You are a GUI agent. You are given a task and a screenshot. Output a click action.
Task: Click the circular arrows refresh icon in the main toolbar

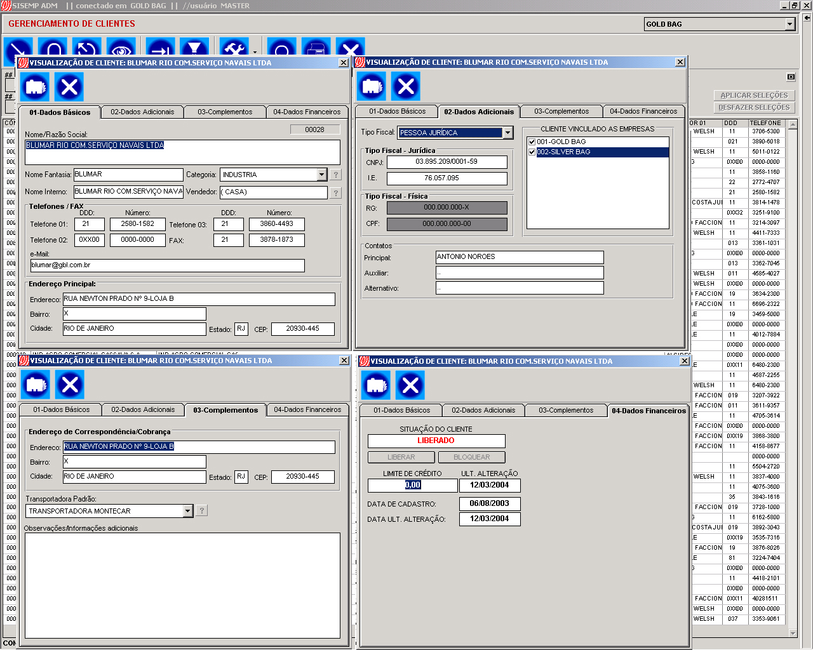click(x=87, y=48)
